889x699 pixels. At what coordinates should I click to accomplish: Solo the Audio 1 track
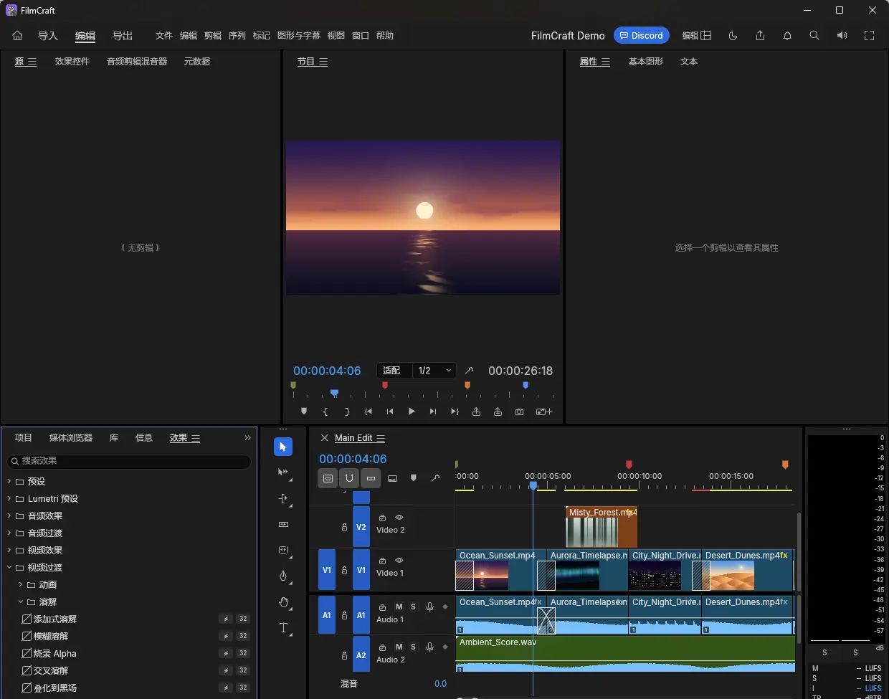coord(413,607)
